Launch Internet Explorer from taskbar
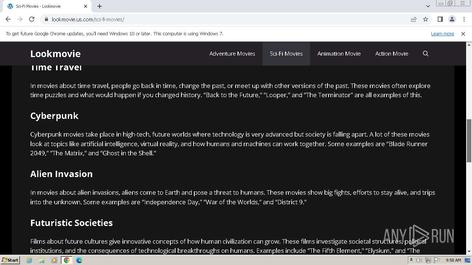Screen dimensions: 472x265 [x=29, y=260]
